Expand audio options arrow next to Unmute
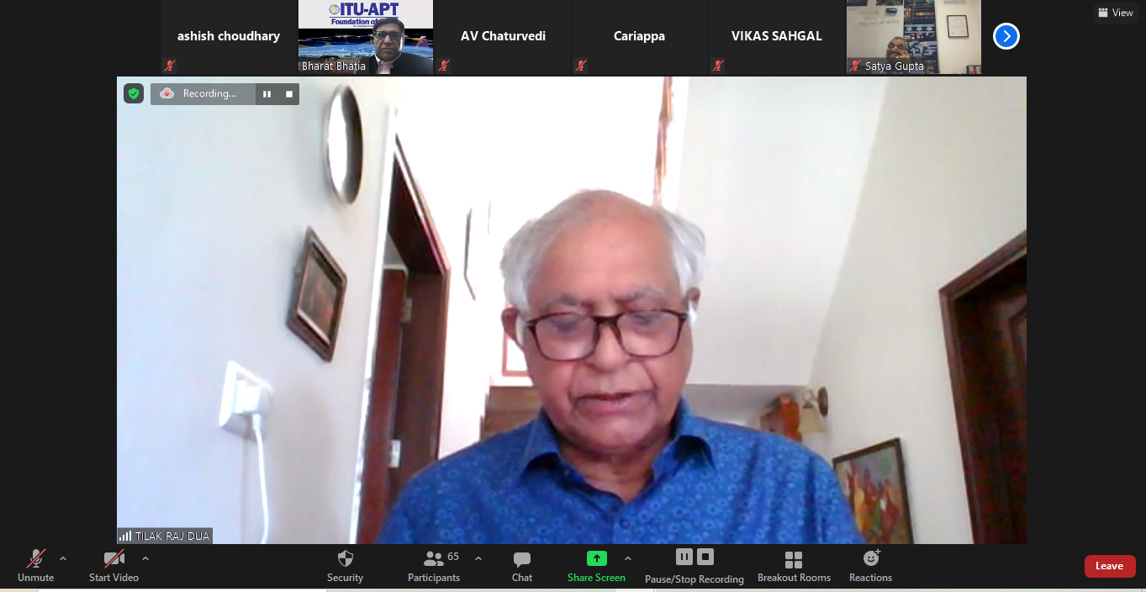Screen dimensions: 1146x592 point(63,558)
